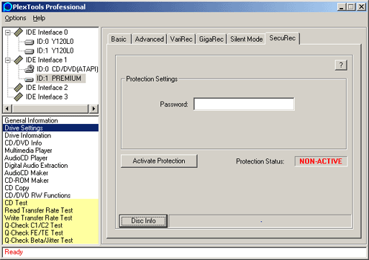The width and height of the screenshot is (369, 260).
Task: Collapse the IDE Interface 1 tree node
Action: pyautogui.click(x=8, y=60)
